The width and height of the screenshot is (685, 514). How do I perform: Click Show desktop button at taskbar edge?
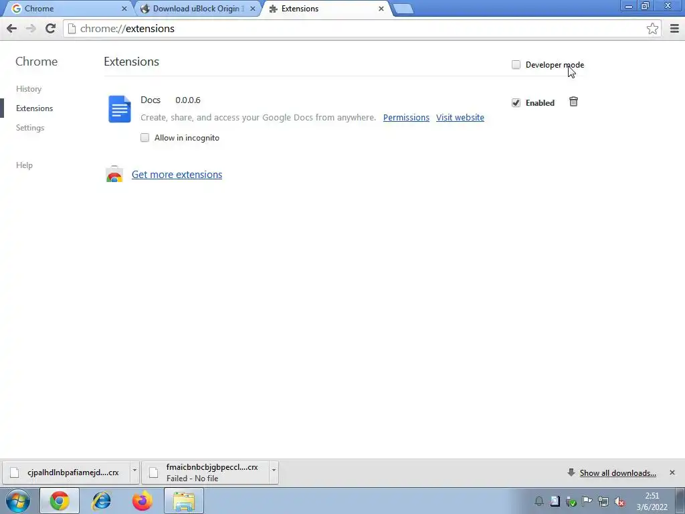tap(680, 501)
